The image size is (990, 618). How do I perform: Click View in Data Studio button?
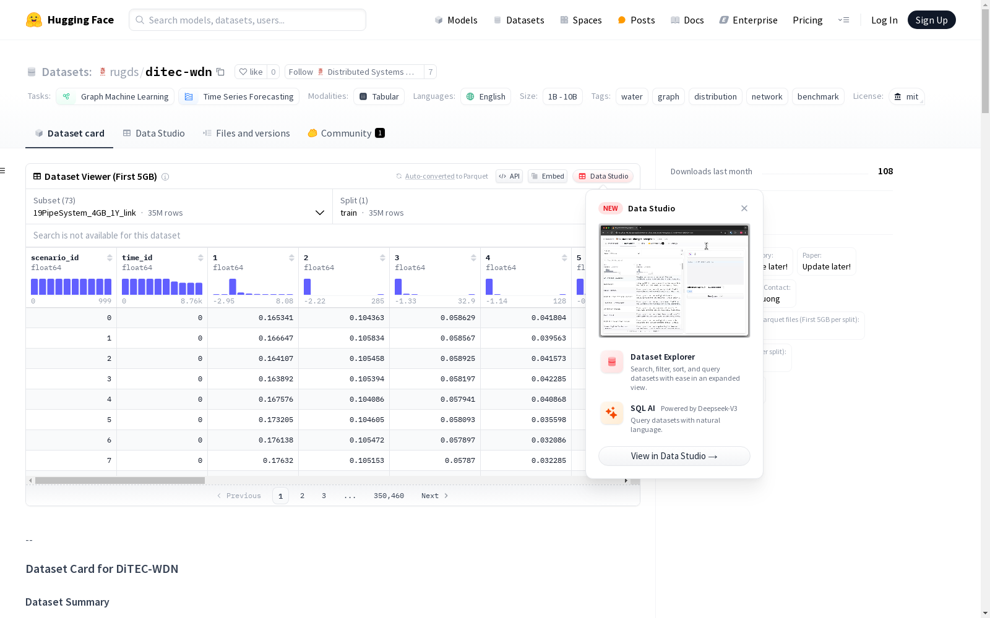[x=674, y=456]
